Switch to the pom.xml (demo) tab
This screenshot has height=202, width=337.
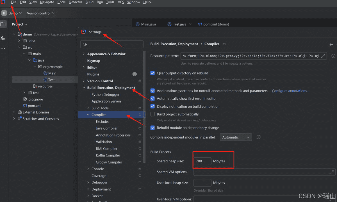click(x=213, y=24)
